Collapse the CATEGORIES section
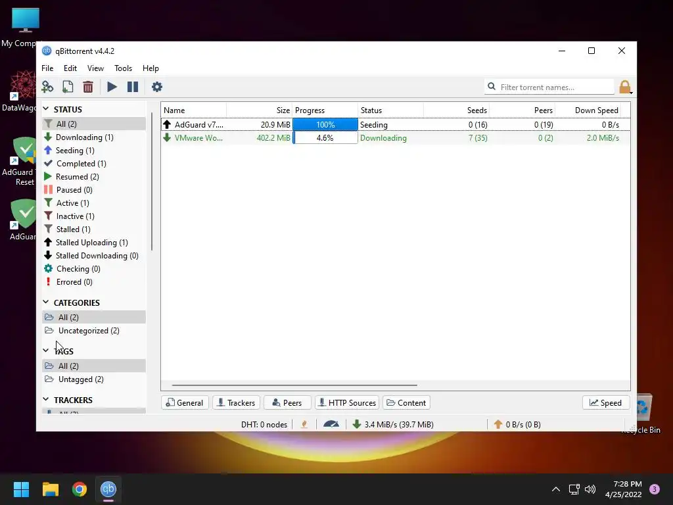This screenshot has height=505, width=673. tap(46, 302)
